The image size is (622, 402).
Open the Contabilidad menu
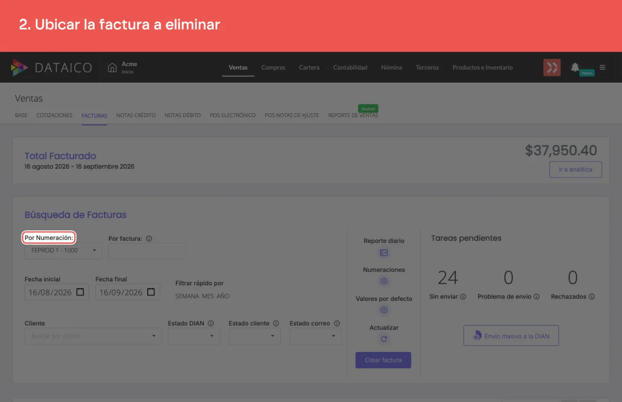point(350,68)
